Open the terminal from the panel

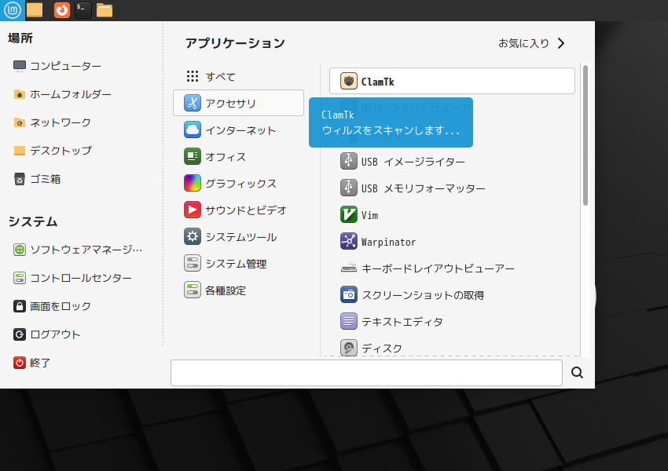83,9
